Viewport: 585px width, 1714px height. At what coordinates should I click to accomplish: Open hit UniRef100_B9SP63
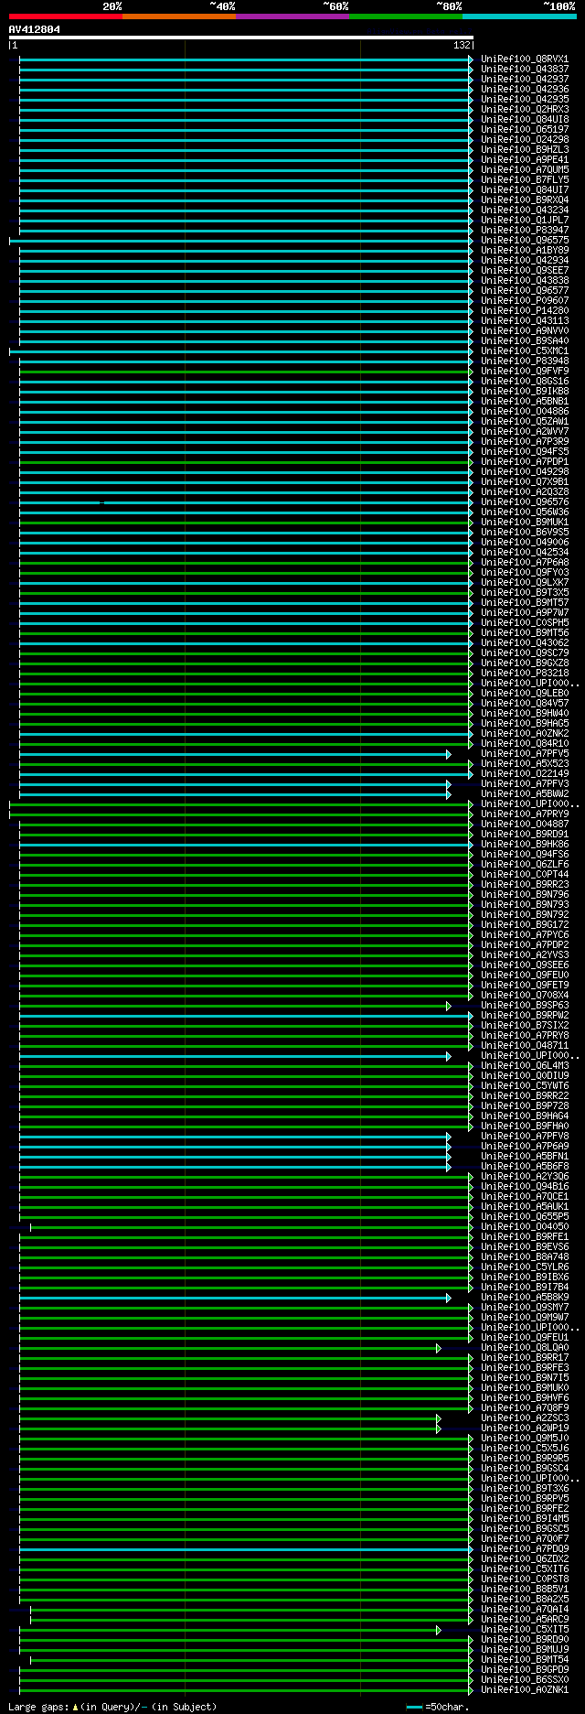click(x=525, y=1005)
